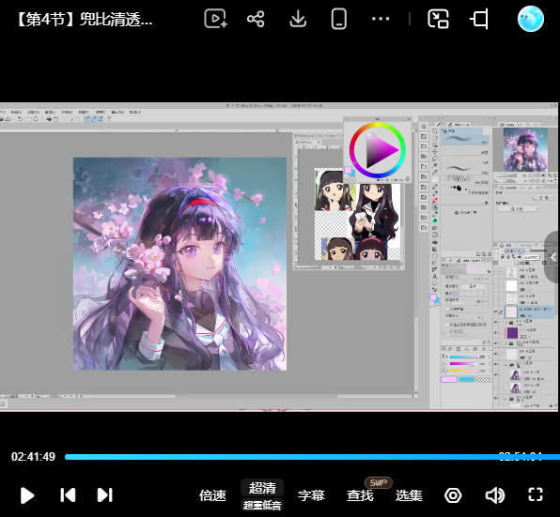This screenshot has height=517, width=560.
Task: Enter fullscreen mode
Action: pyautogui.click(x=536, y=494)
